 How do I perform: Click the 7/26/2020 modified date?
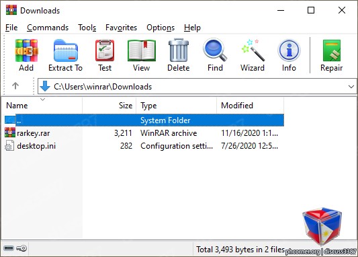[250, 146]
